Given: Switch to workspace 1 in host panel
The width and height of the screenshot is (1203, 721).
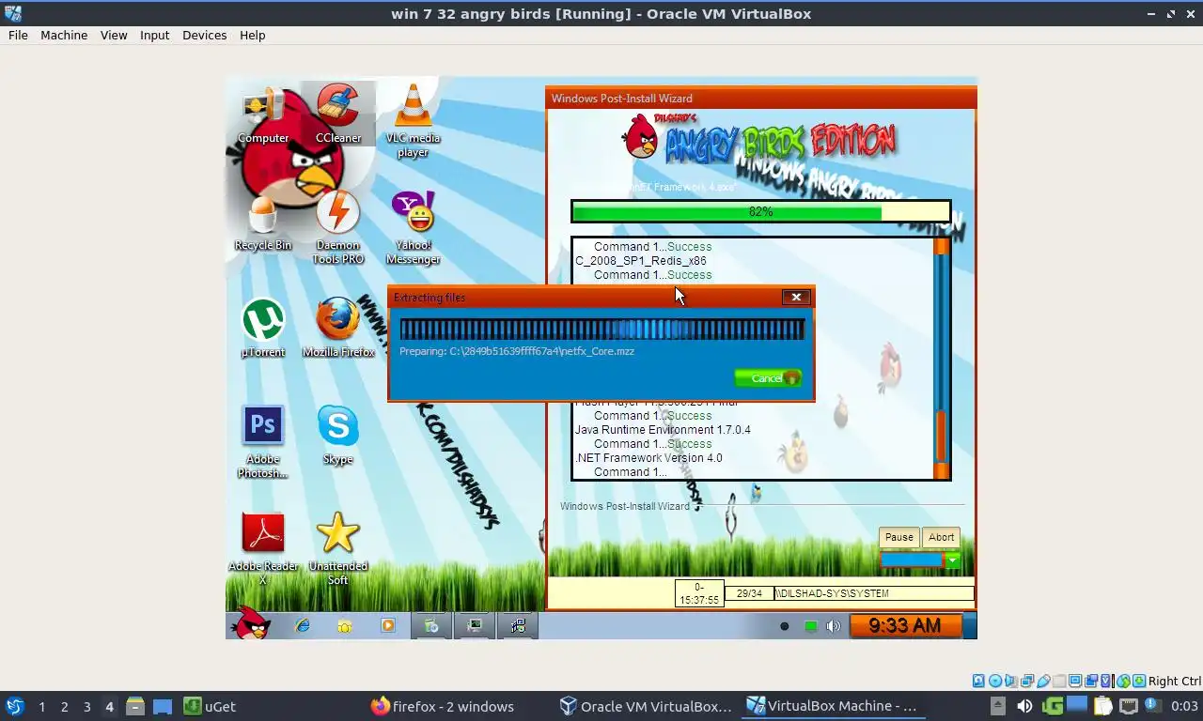Looking at the screenshot, I should [x=41, y=706].
